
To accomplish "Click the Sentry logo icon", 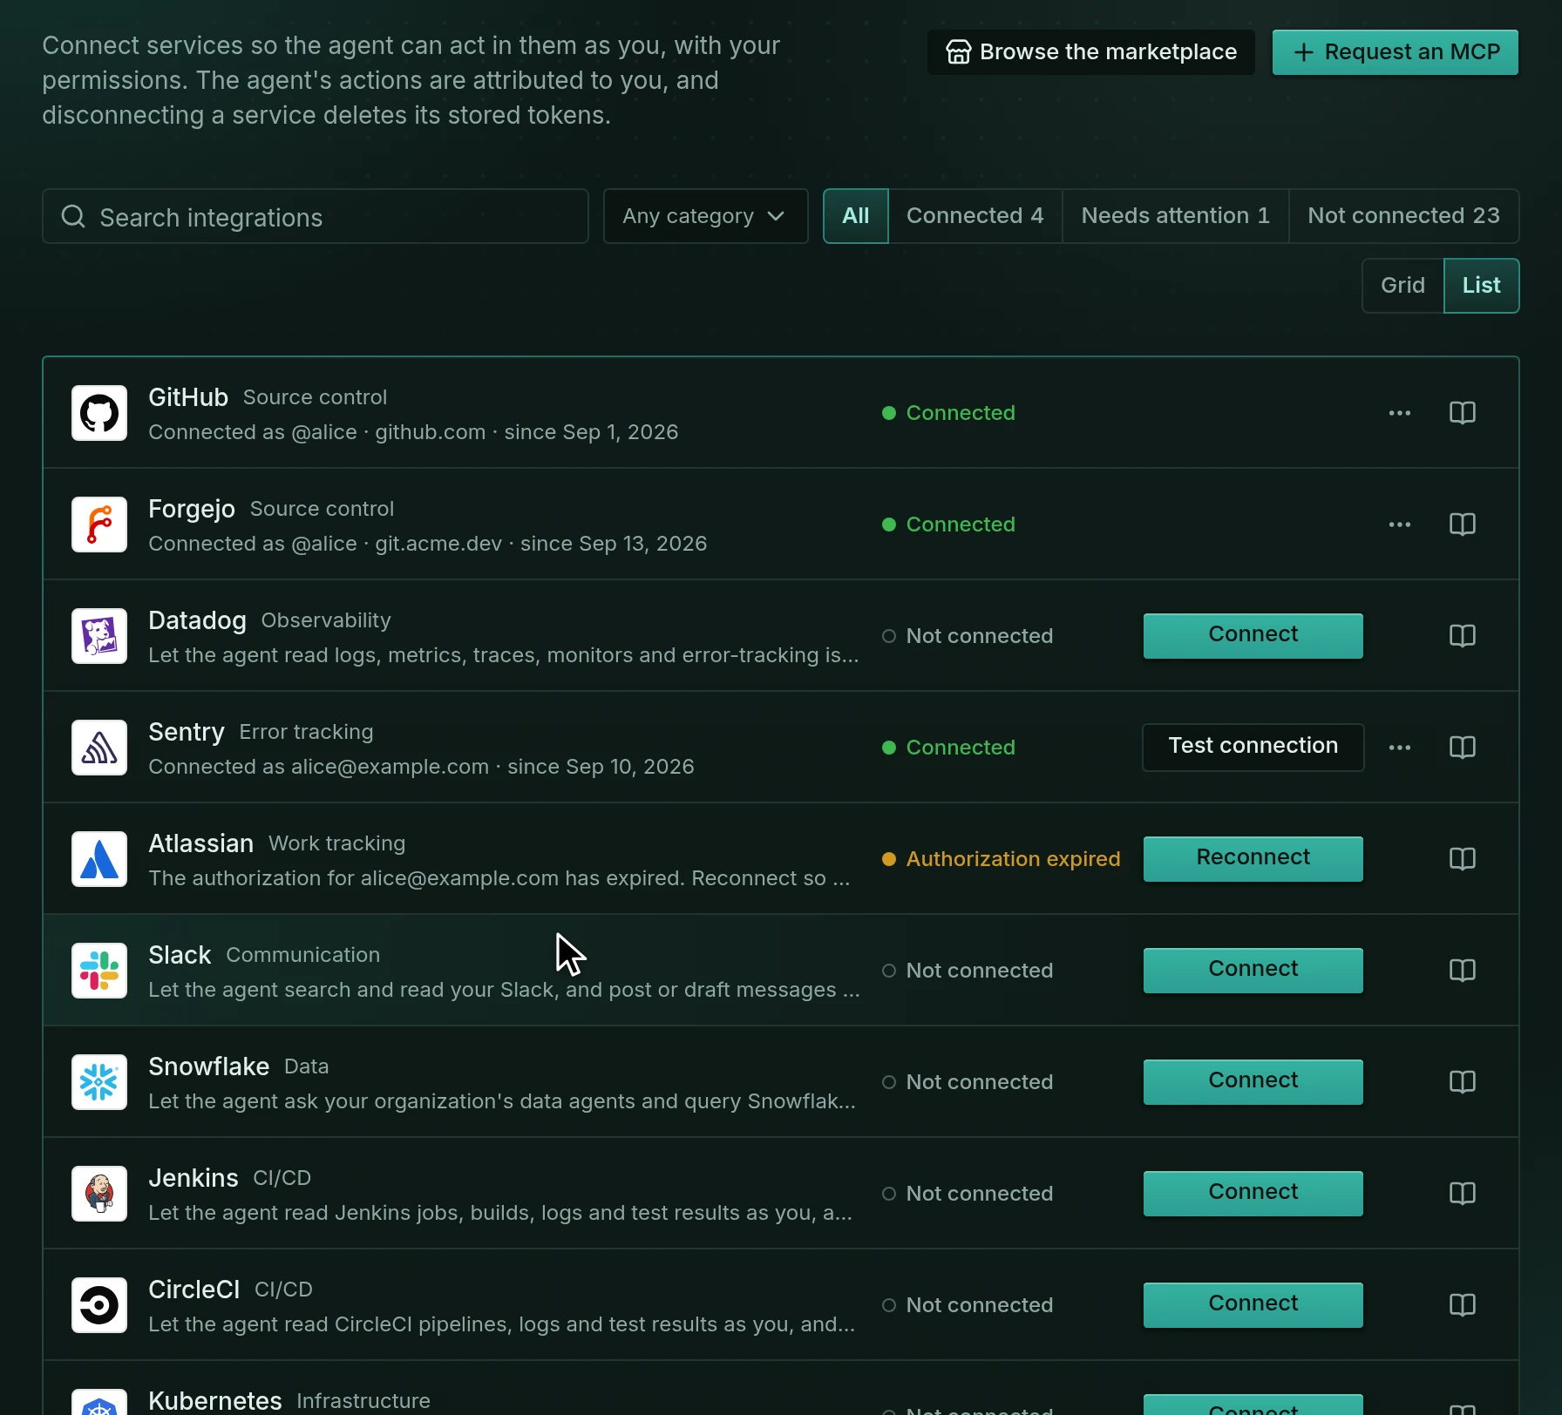I will (x=99, y=748).
